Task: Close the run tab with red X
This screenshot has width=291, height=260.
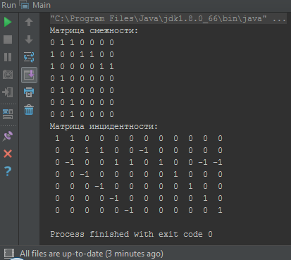Action: [x=8, y=154]
